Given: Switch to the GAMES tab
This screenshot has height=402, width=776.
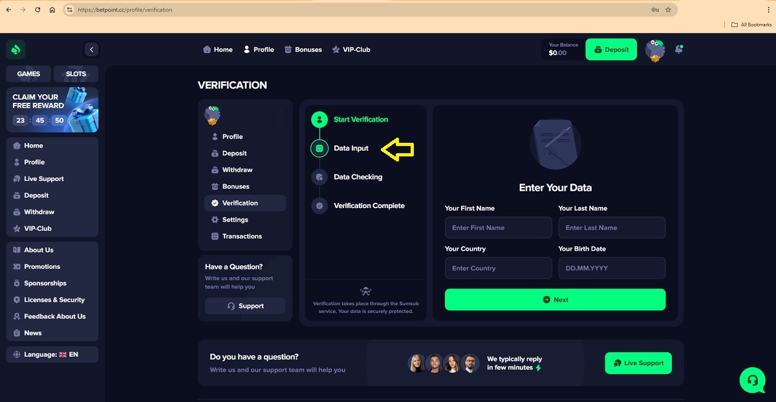Looking at the screenshot, I should point(28,74).
